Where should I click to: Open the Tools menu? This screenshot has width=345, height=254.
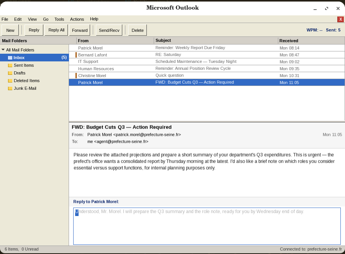point(59,19)
